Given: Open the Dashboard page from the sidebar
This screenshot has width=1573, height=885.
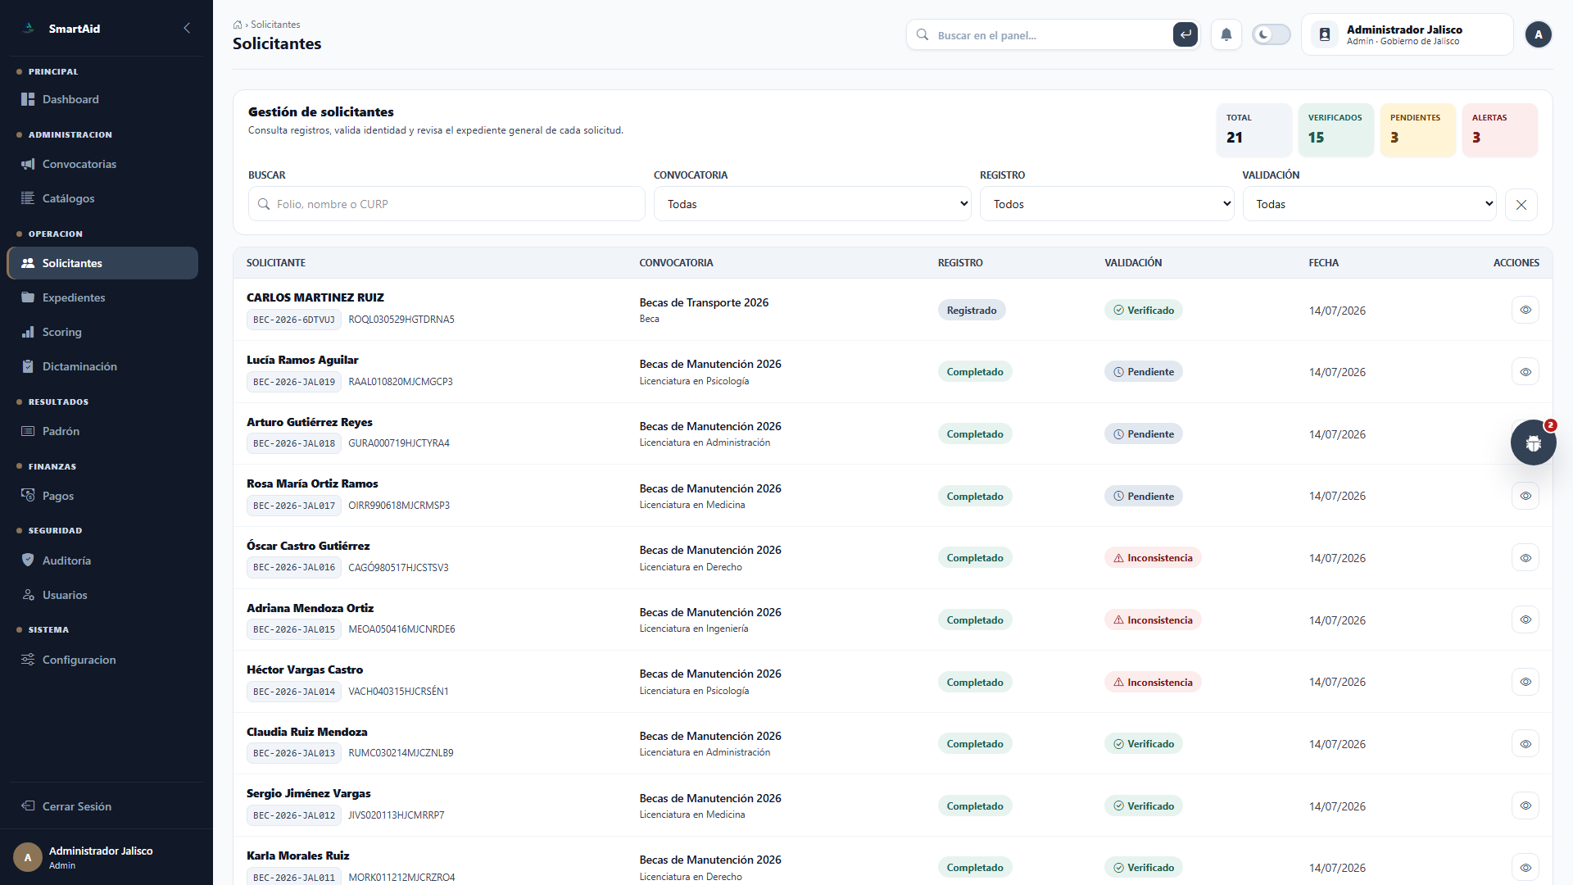Looking at the screenshot, I should (x=102, y=99).
